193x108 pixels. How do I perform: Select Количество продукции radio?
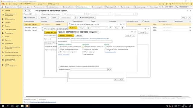coord(83,49)
